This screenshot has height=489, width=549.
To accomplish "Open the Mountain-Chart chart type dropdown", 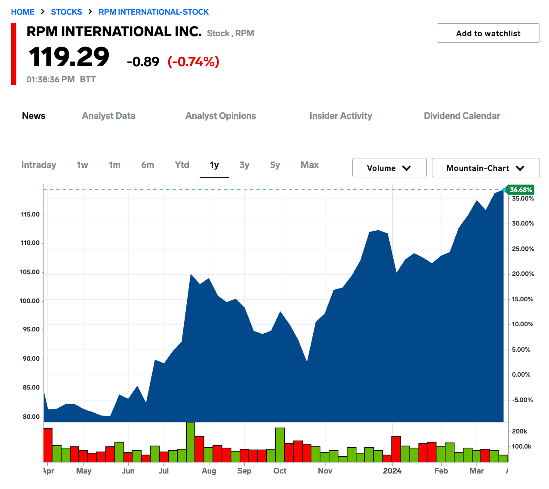I will pyautogui.click(x=485, y=168).
